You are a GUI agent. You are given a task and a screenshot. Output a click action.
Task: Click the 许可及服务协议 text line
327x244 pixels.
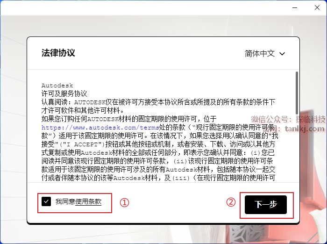(64, 93)
